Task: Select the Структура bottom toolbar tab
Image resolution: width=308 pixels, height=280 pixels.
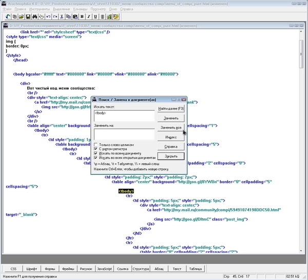Action: [141, 269]
